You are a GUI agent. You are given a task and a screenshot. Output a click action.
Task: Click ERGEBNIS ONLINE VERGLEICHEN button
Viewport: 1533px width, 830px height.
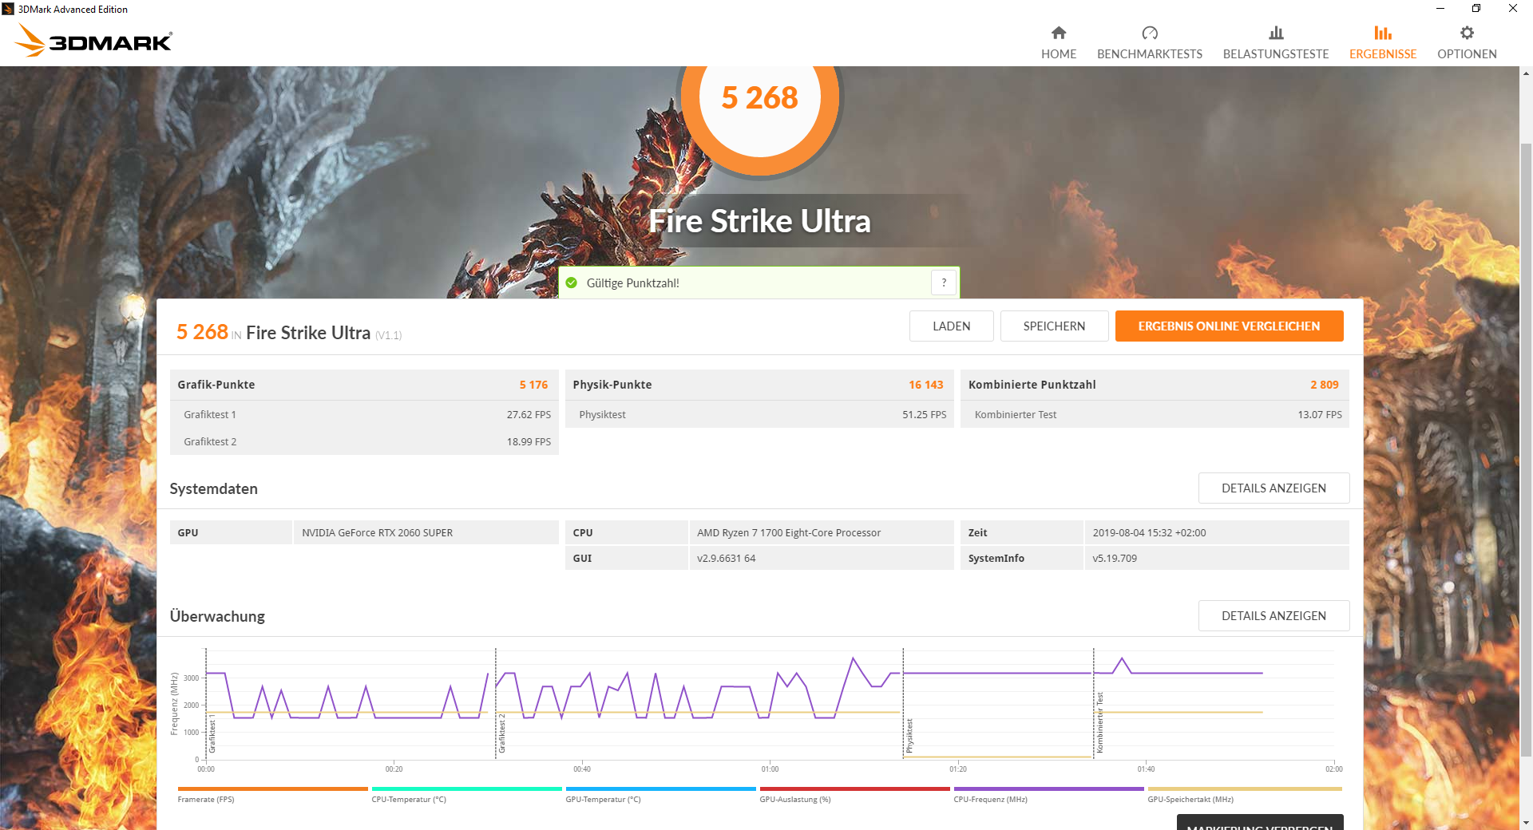(x=1229, y=326)
